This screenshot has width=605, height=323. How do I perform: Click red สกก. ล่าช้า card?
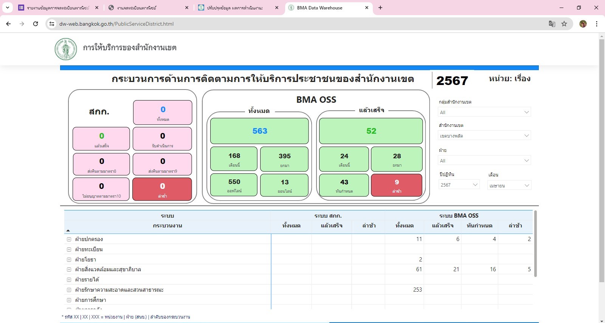click(x=163, y=189)
